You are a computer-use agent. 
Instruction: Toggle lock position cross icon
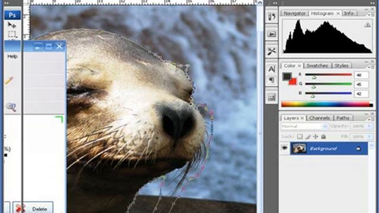pos(316,137)
